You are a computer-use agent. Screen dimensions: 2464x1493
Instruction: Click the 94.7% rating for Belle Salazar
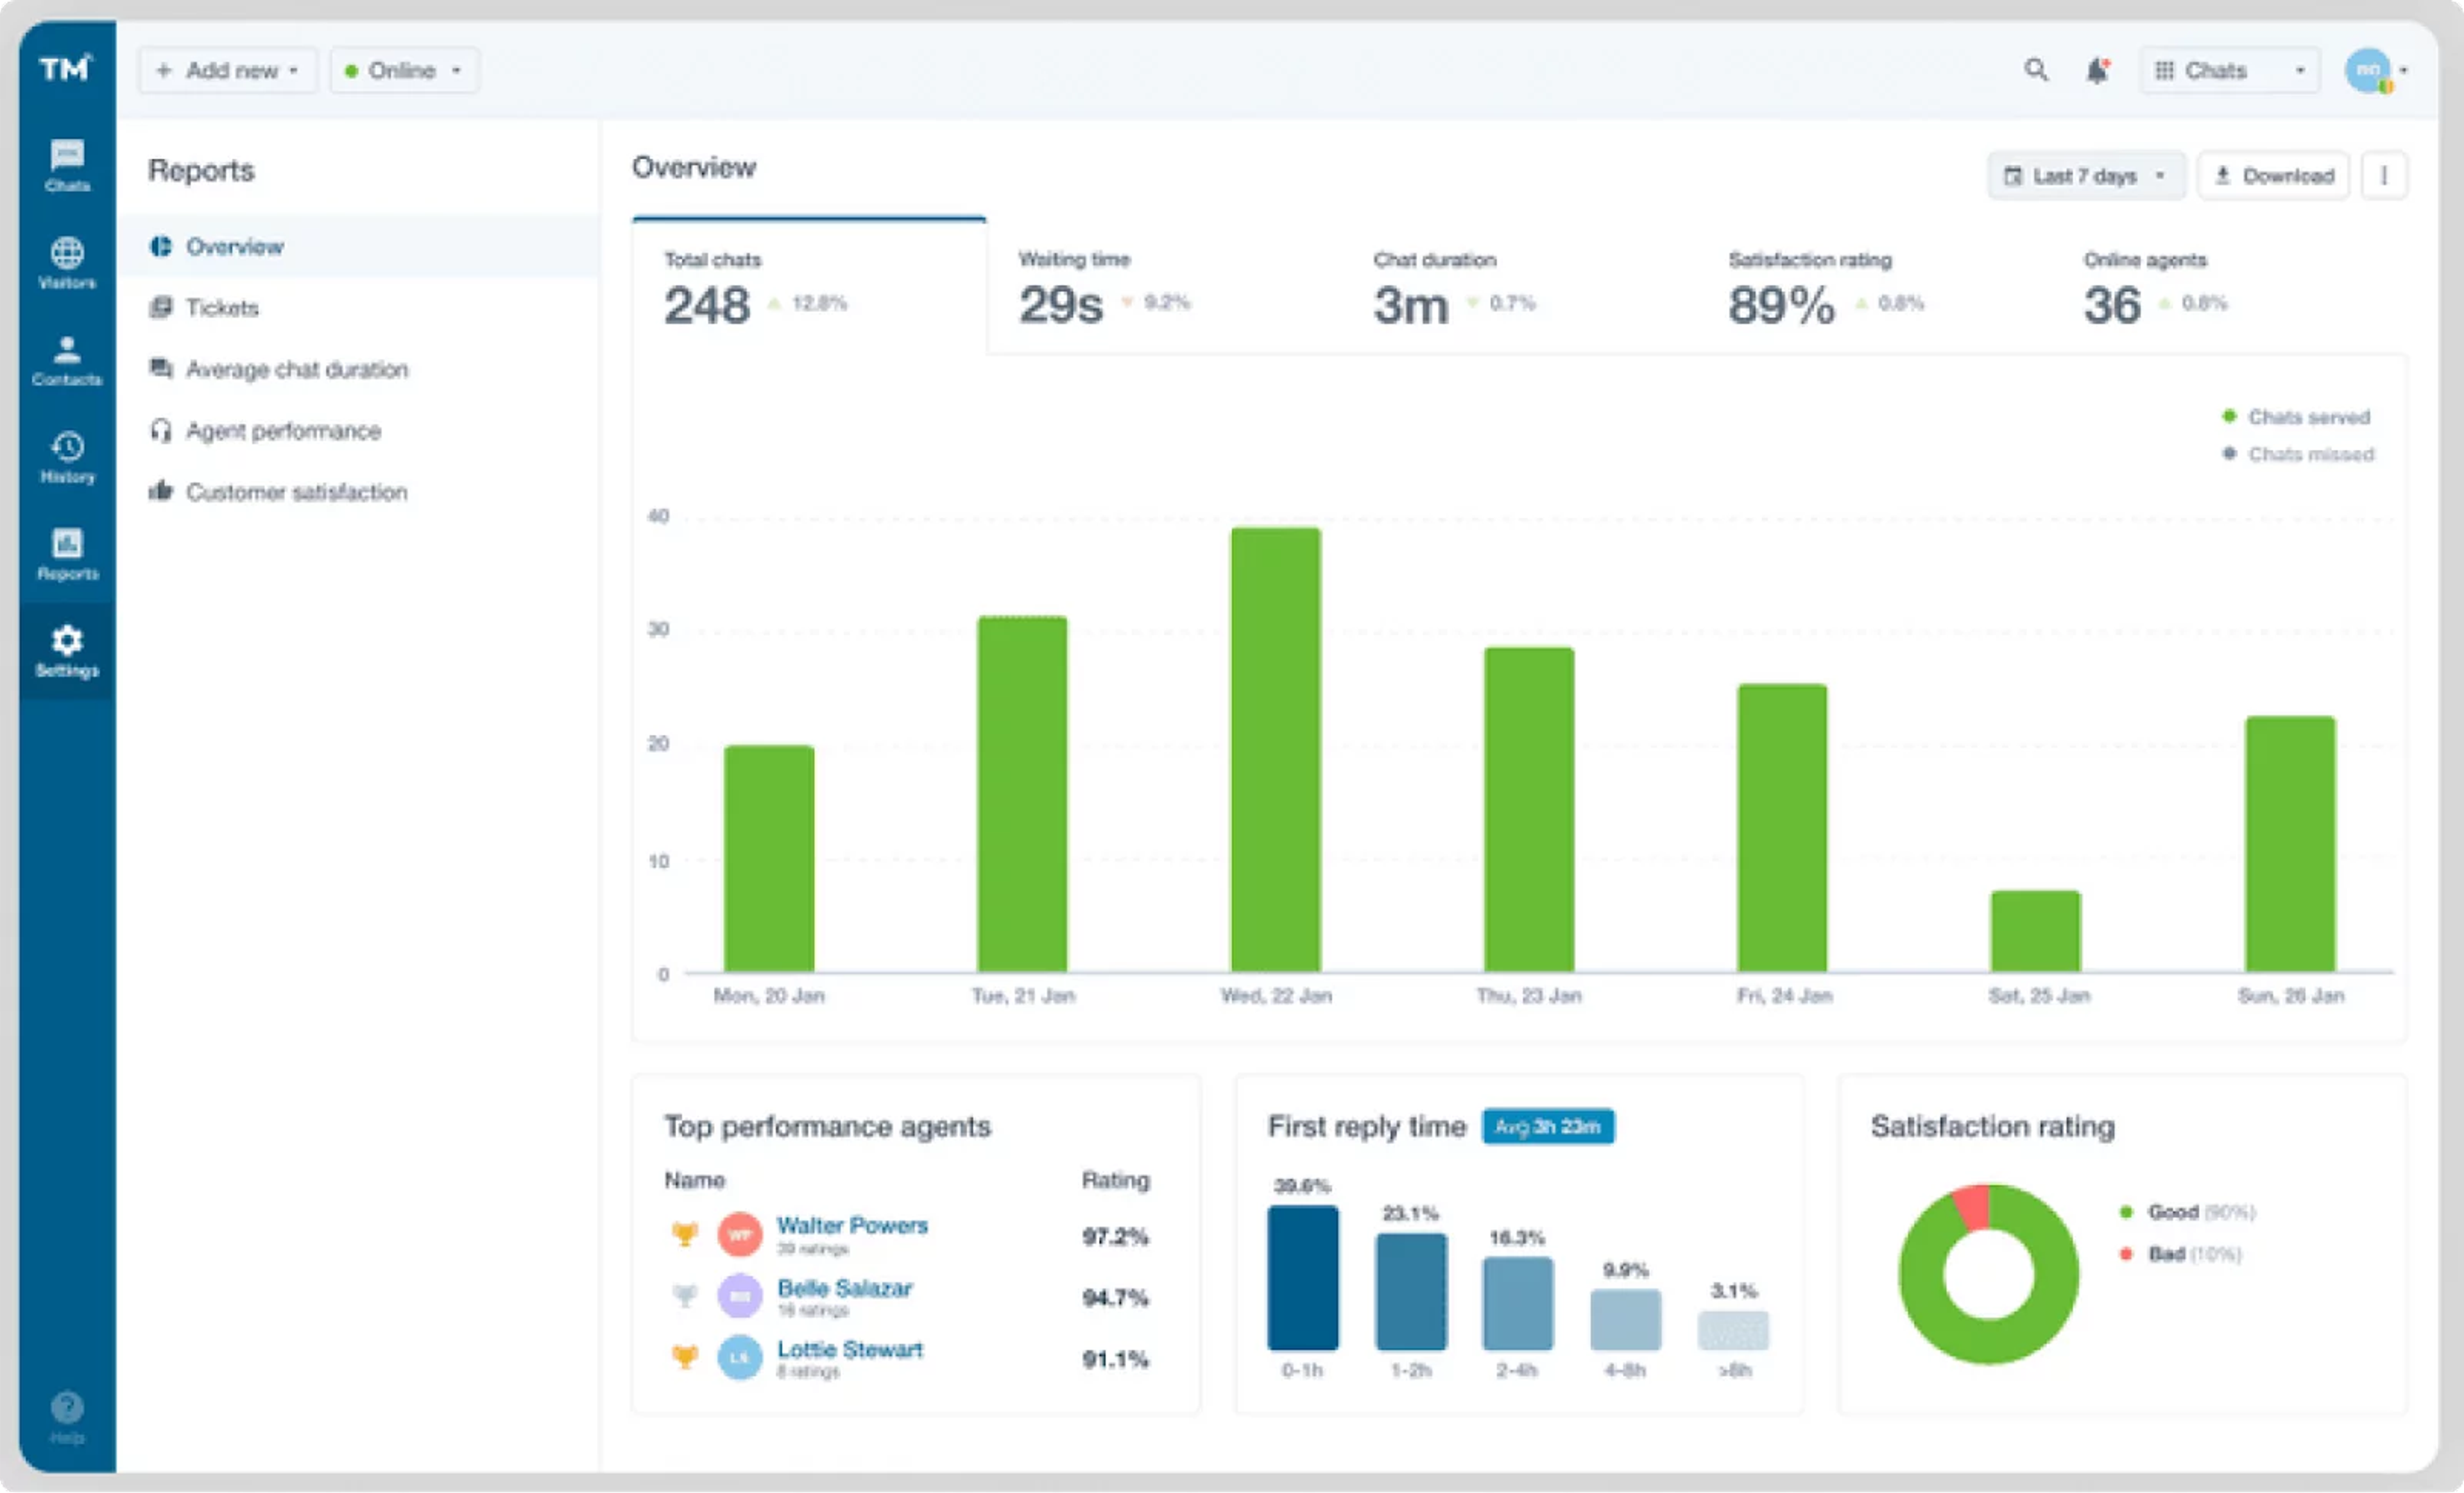tap(1115, 1298)
